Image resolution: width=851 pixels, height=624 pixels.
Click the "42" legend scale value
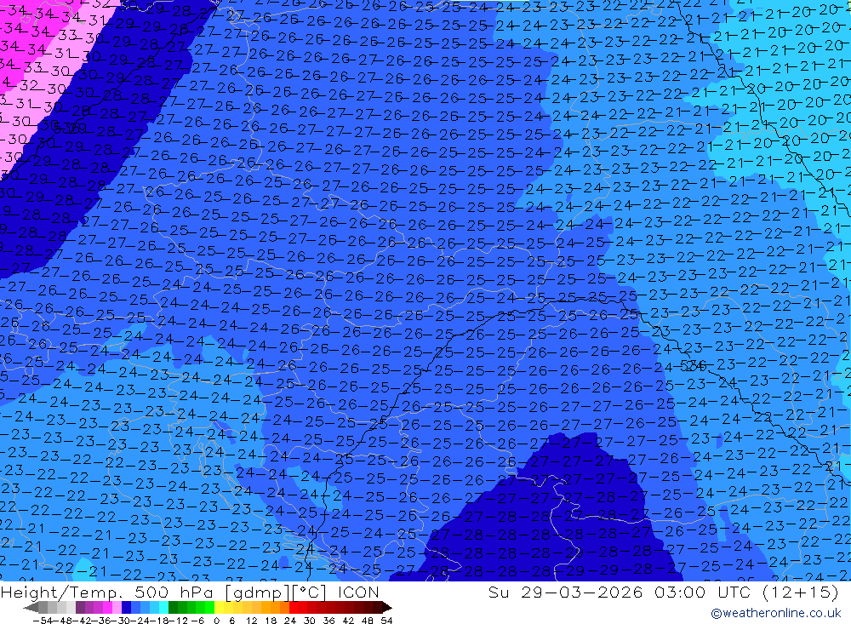[x=348, y=621]
